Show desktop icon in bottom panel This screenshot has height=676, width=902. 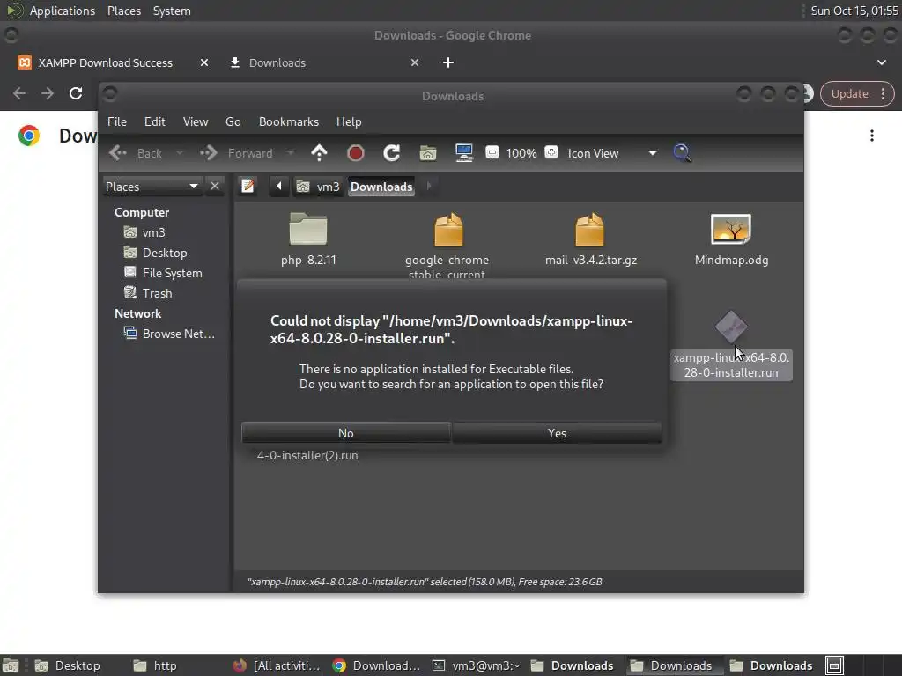coord(11,665)
